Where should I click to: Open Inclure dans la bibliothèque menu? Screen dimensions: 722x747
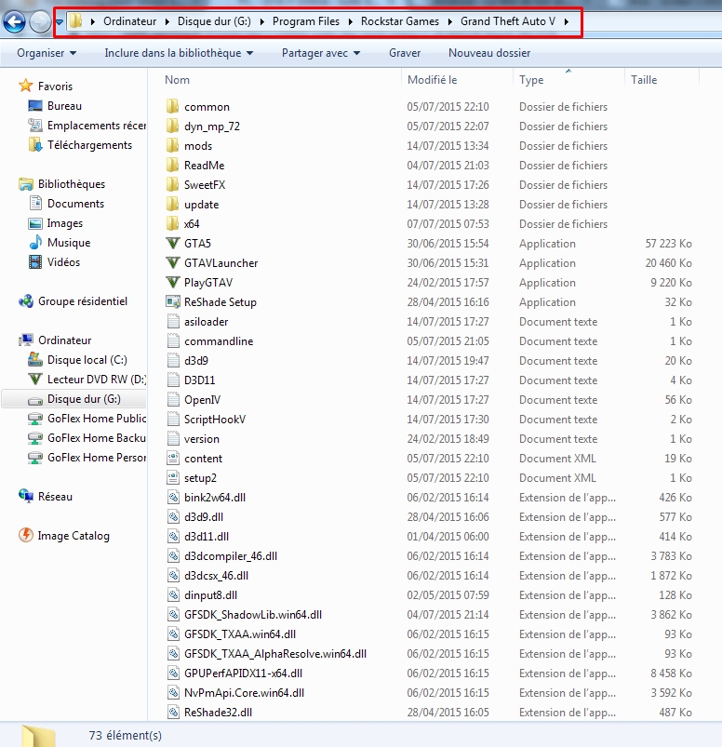(179, 53)
